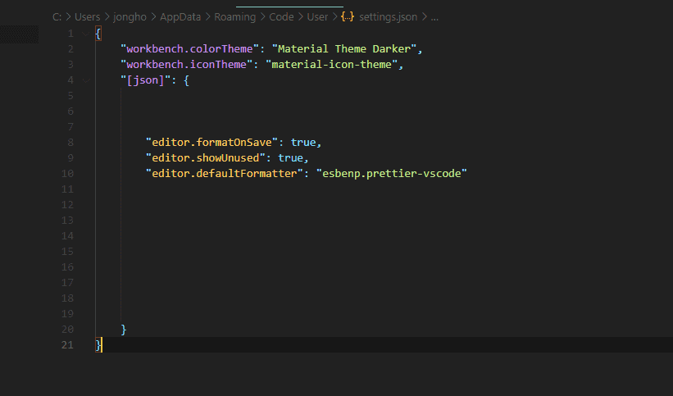
Task: Select line 3 via its line number
Action: tap(70, 65)
